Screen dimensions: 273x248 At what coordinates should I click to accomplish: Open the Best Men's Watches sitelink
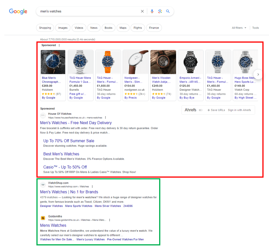(61, 154)
